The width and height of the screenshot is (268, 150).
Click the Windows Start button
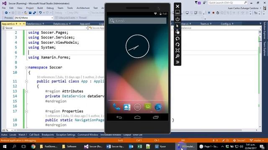pos(5,146)
